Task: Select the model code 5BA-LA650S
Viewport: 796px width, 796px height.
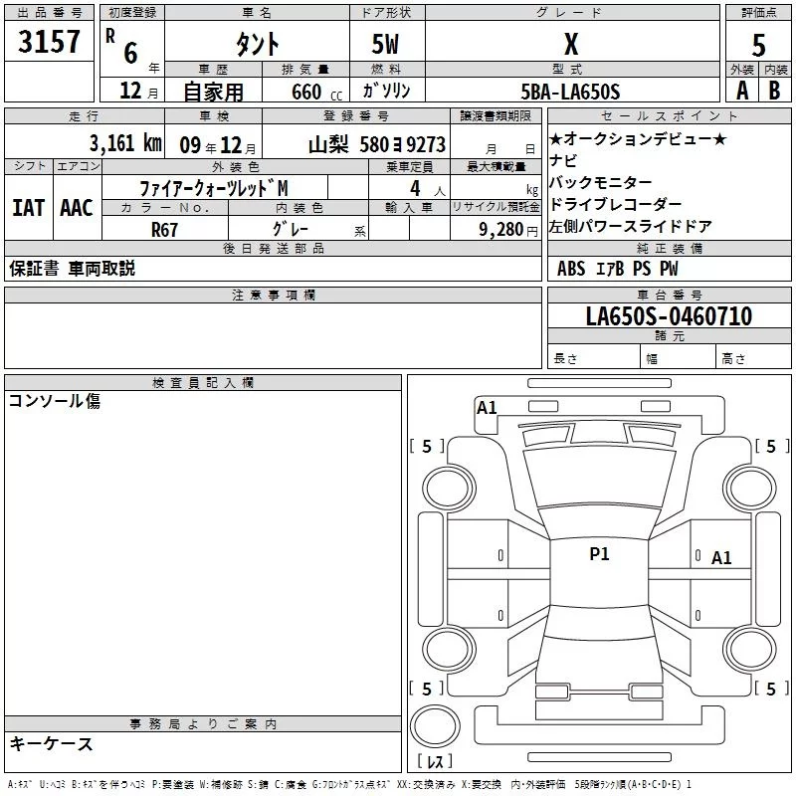Action: 571,92
